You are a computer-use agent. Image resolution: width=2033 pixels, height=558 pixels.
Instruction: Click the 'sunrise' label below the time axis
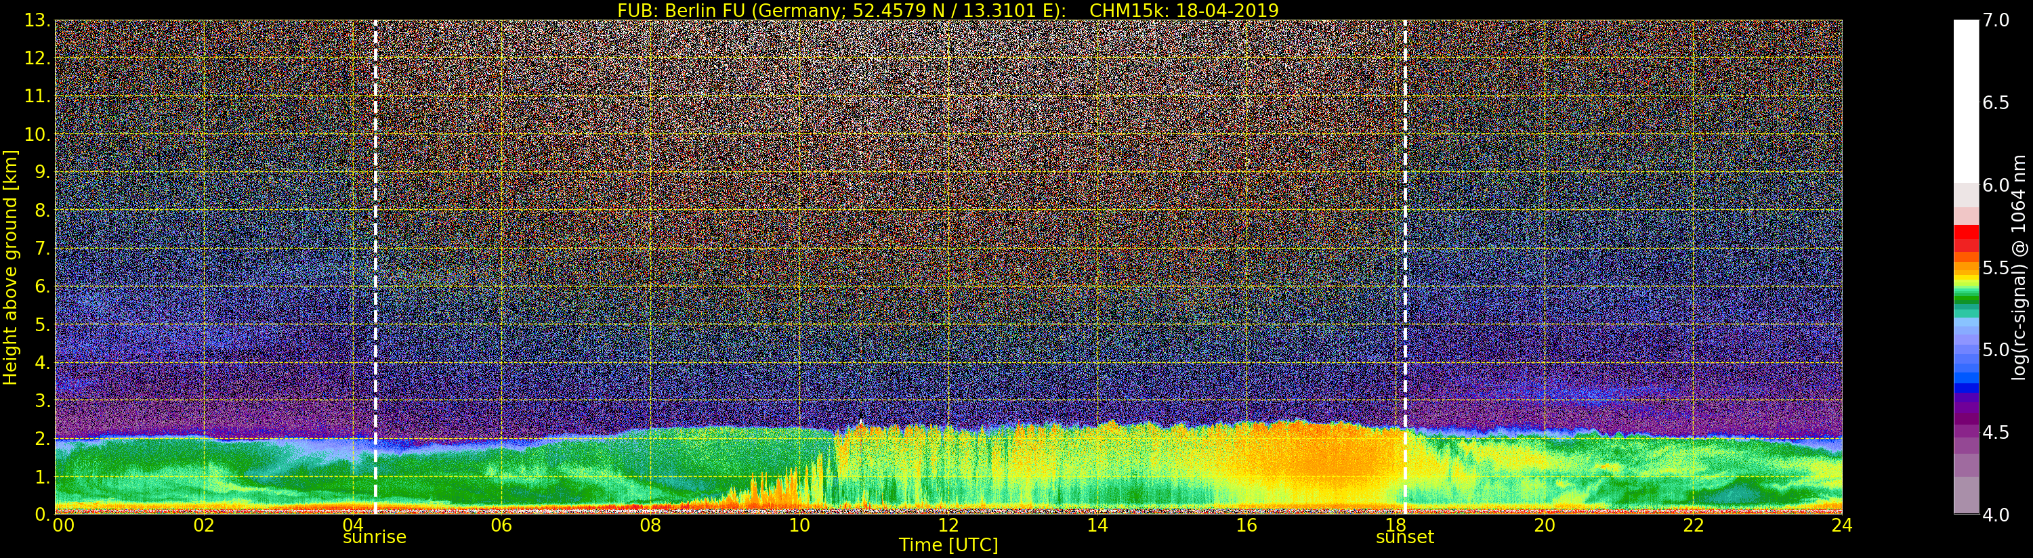coord(374,538)
